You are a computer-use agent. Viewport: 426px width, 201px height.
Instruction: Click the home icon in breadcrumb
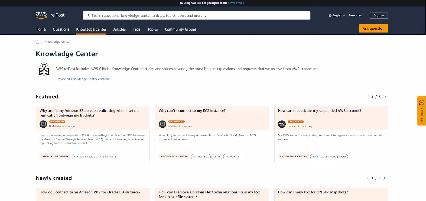[x=38, y=42]
